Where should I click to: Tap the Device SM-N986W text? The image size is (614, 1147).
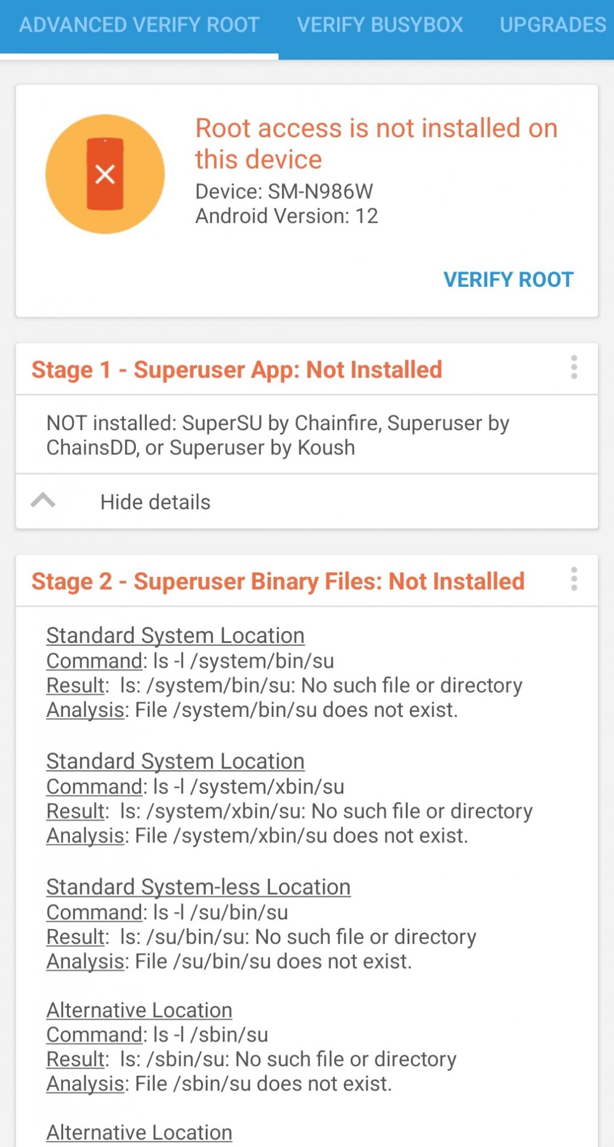284,192
